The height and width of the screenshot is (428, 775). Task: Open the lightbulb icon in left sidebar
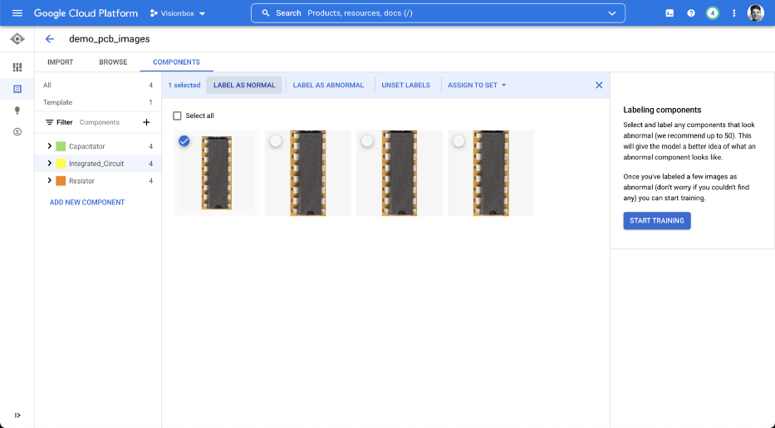coord(17,111)
